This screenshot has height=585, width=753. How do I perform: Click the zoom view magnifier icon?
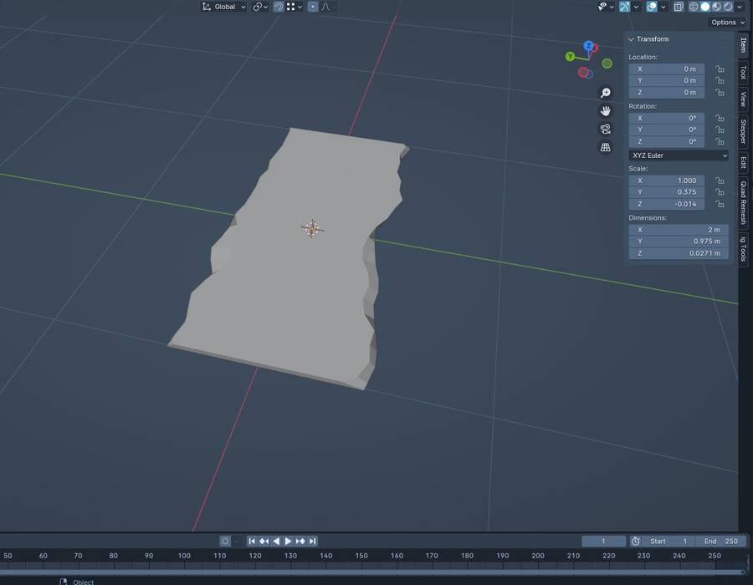coord(606,93)
